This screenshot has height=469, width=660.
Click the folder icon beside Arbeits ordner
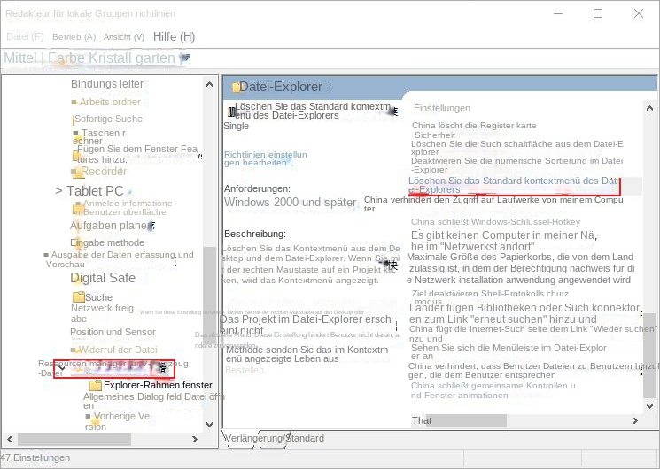tap(74, 103)
